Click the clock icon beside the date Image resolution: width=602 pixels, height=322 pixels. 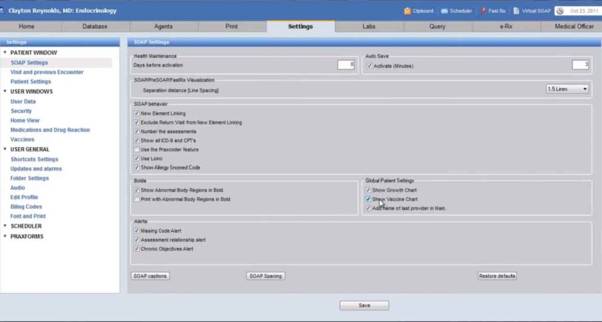point(560,11)
